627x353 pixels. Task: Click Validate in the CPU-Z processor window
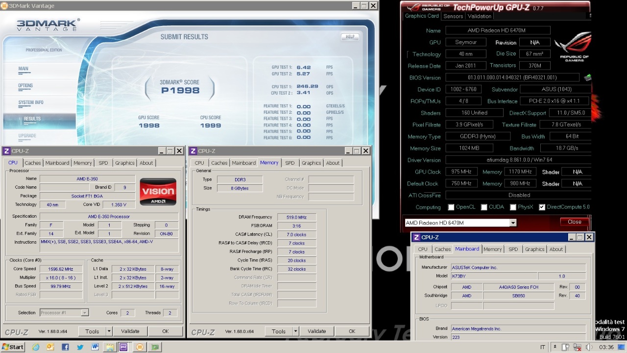[x=130, y=331]
